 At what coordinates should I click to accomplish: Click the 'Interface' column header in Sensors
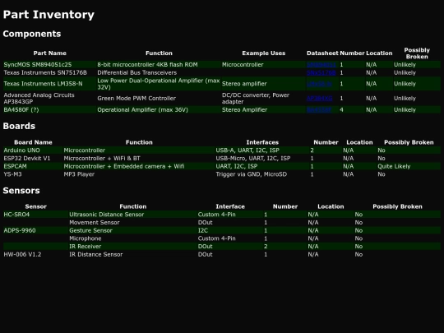coord(230,206)
